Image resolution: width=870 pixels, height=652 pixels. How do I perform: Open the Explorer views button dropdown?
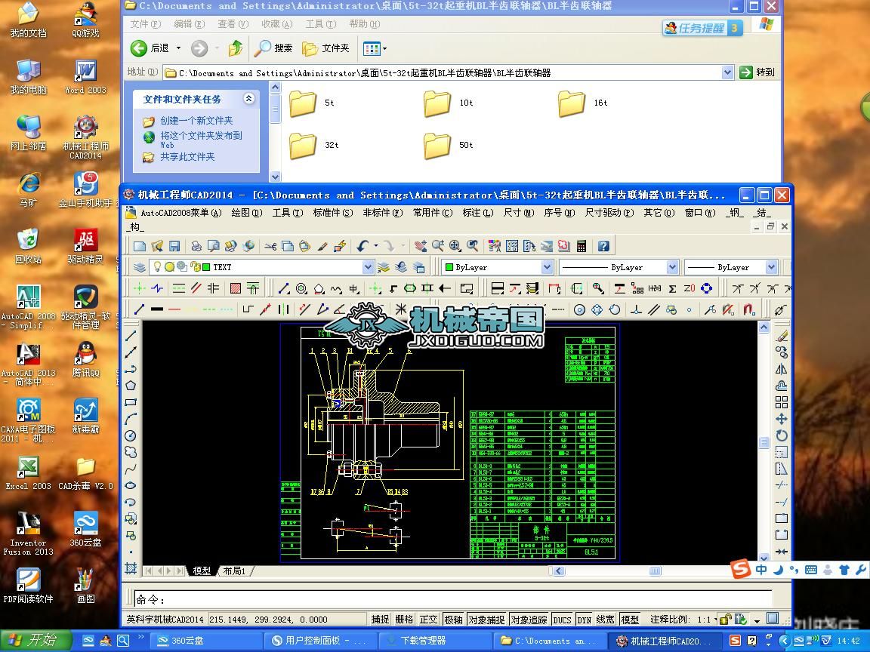[x=385, y=49]
